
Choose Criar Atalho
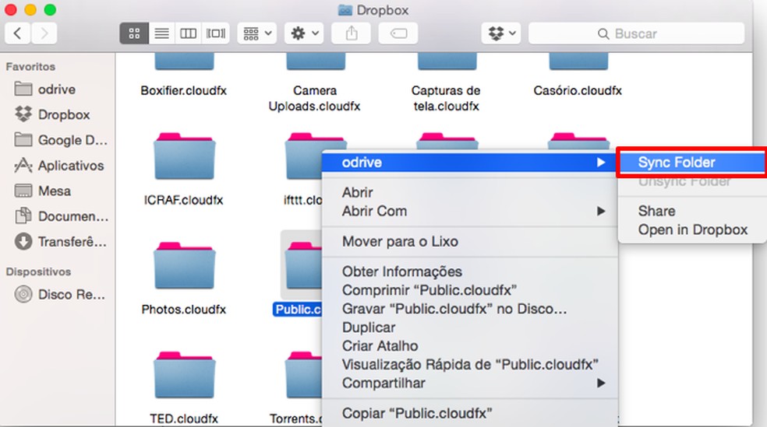tap(469, 346)
